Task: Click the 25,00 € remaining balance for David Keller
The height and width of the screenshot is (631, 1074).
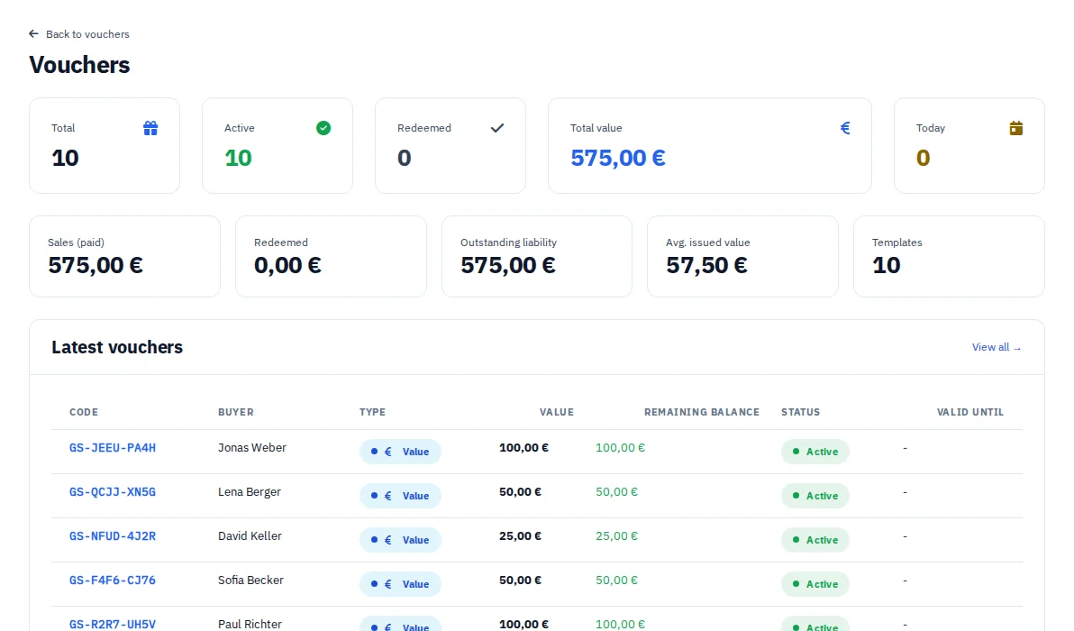Action: point(616,535)
